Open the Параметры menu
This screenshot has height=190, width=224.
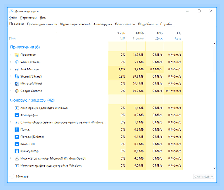tap(29, 18)
